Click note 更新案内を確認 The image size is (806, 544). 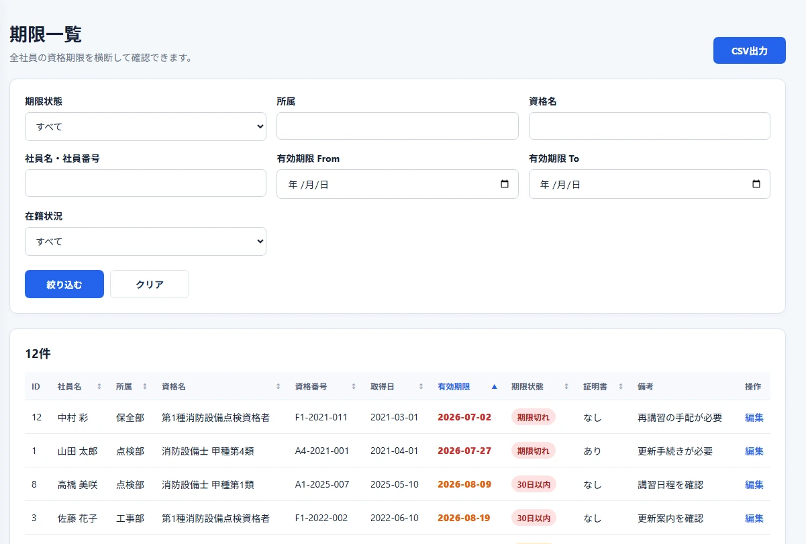670,518
